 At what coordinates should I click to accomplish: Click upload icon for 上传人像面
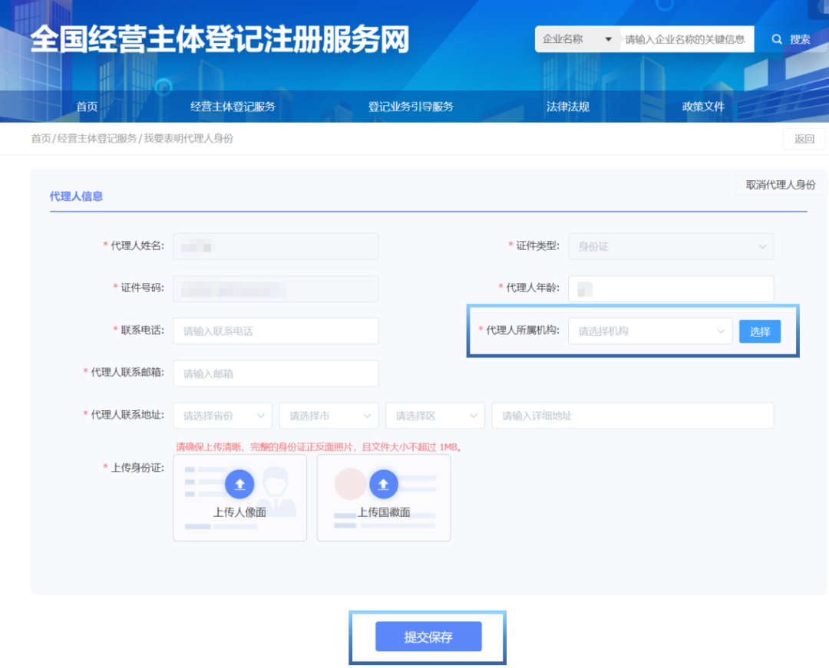tap(239, 484)
